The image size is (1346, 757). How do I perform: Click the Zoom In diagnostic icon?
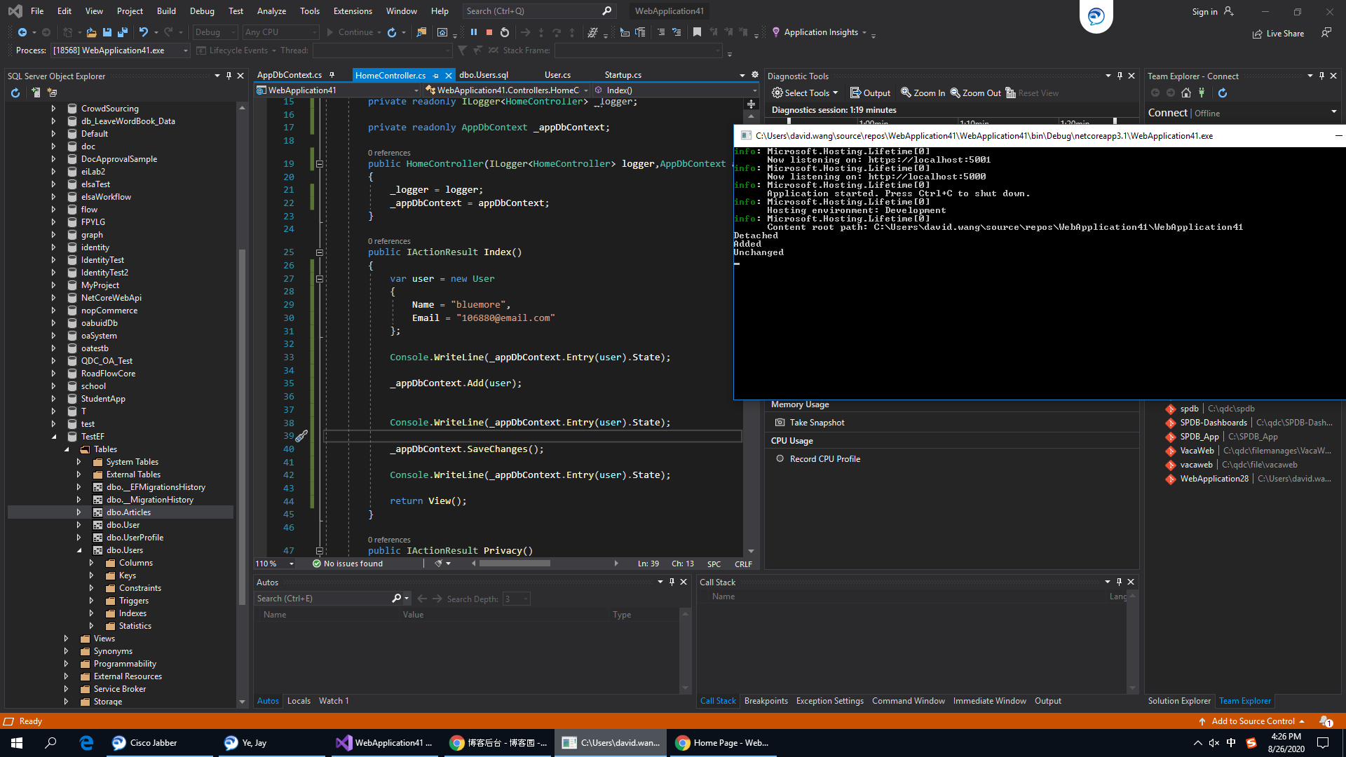tap(906, 93)
